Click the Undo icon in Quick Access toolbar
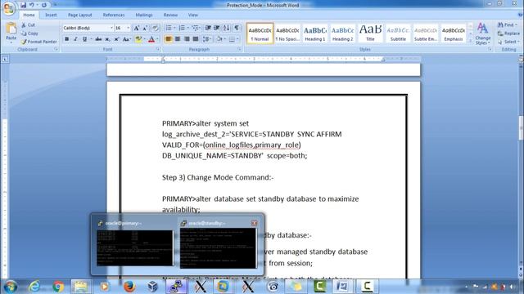The height and width of the screenshot is (294, 524). [x=32, y=5]
